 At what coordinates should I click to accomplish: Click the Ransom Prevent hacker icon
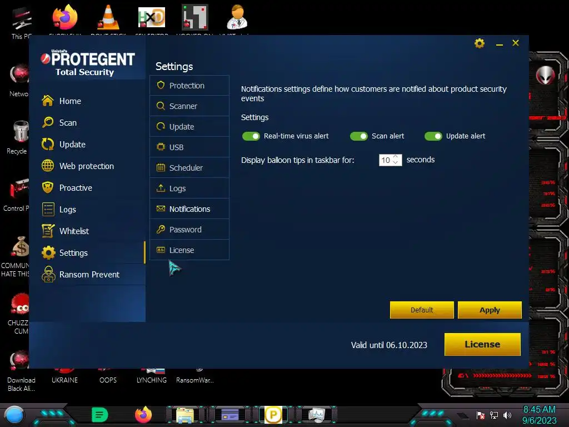click(48, 274)
